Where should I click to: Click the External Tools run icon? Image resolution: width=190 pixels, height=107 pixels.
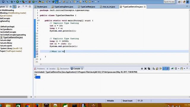(x=23, y=2)
